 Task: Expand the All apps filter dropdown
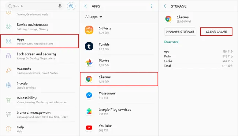point(94,17)
